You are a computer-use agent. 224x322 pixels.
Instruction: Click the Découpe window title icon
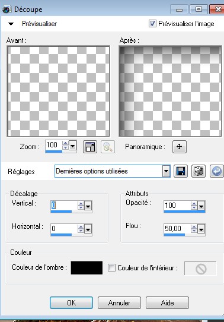(7, 10)
